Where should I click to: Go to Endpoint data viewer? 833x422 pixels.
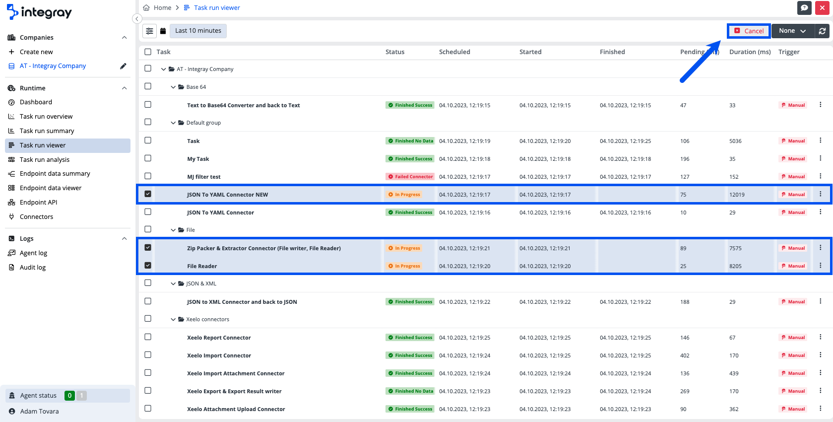tap(51, 188)
